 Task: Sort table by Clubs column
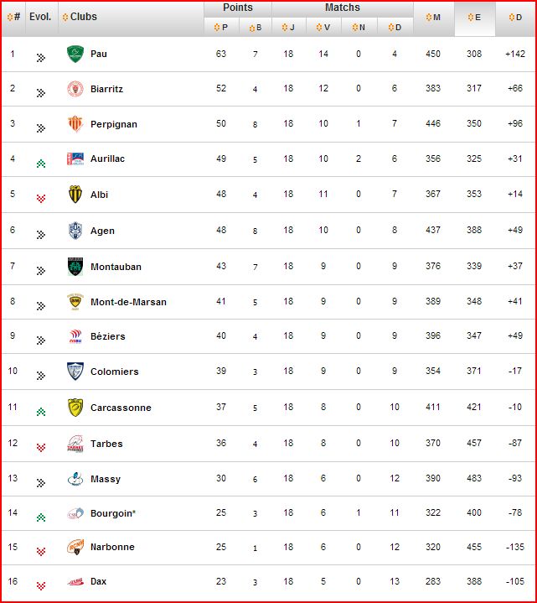click(x=80, y=17)
